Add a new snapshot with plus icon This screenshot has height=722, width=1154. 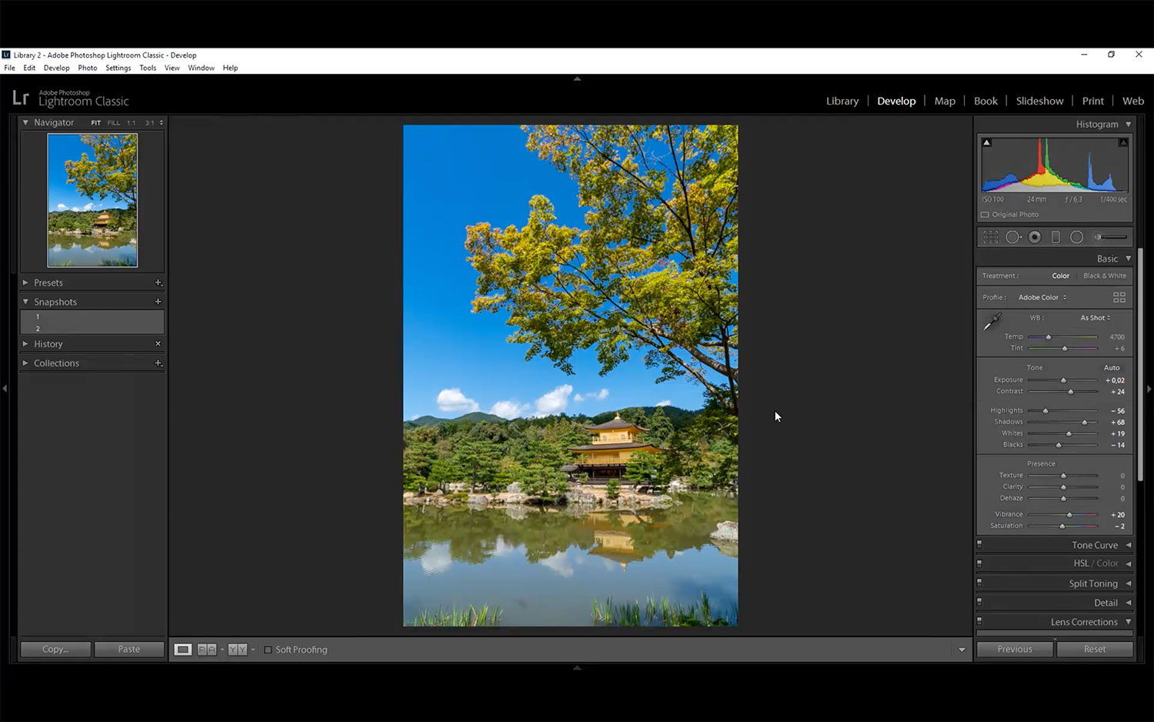pos(158,302)
